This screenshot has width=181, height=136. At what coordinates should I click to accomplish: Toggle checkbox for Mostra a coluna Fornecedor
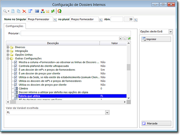16,62
